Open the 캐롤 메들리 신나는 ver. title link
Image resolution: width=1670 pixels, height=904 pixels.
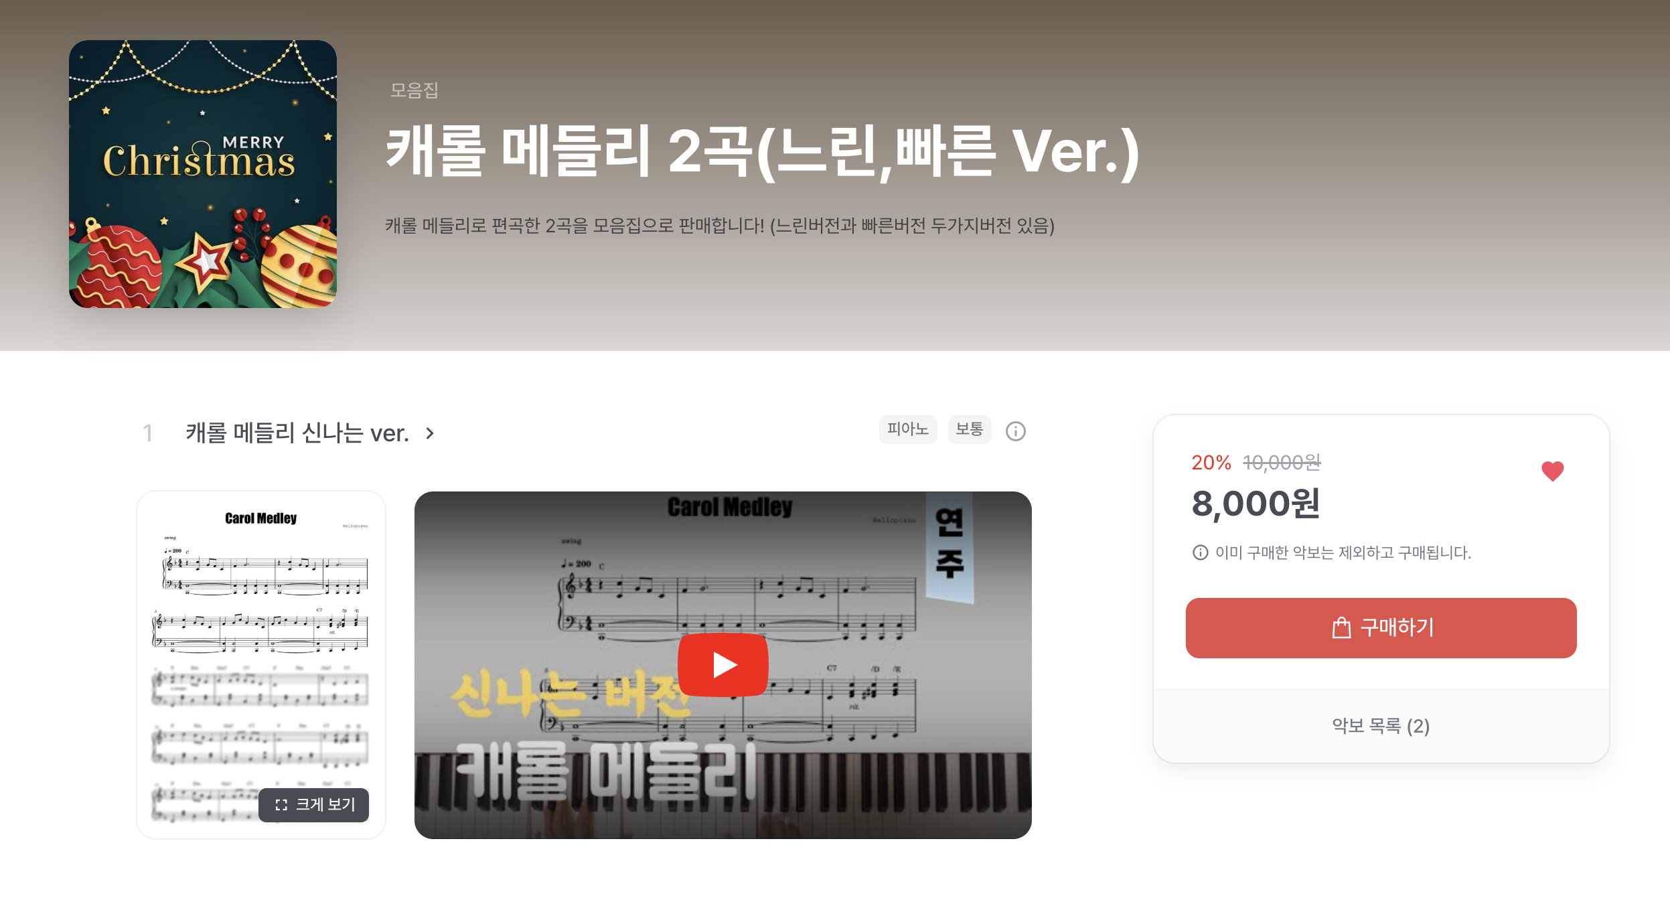tap(297, 433)
